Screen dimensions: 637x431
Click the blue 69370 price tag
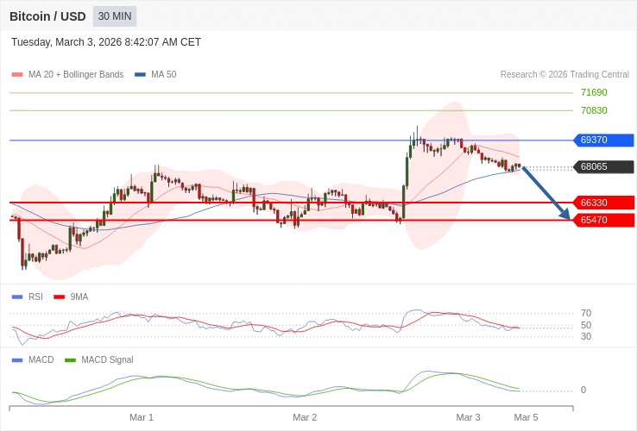603,141
